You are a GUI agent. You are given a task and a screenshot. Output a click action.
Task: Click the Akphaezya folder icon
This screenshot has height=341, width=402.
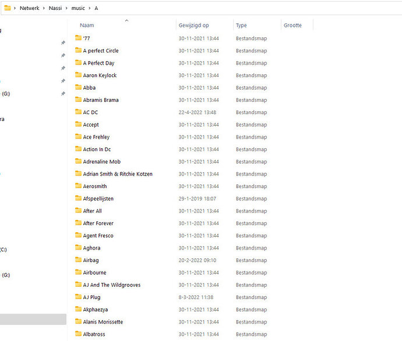click(78, 309)
